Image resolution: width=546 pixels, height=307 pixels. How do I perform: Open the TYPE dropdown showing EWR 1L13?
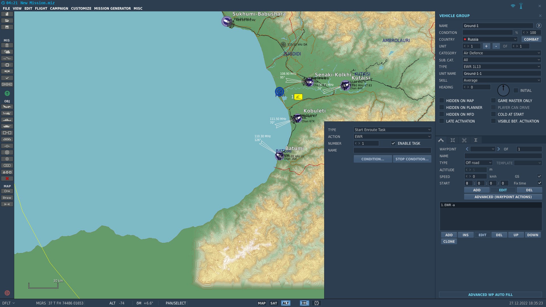click(x=501, y=67)
